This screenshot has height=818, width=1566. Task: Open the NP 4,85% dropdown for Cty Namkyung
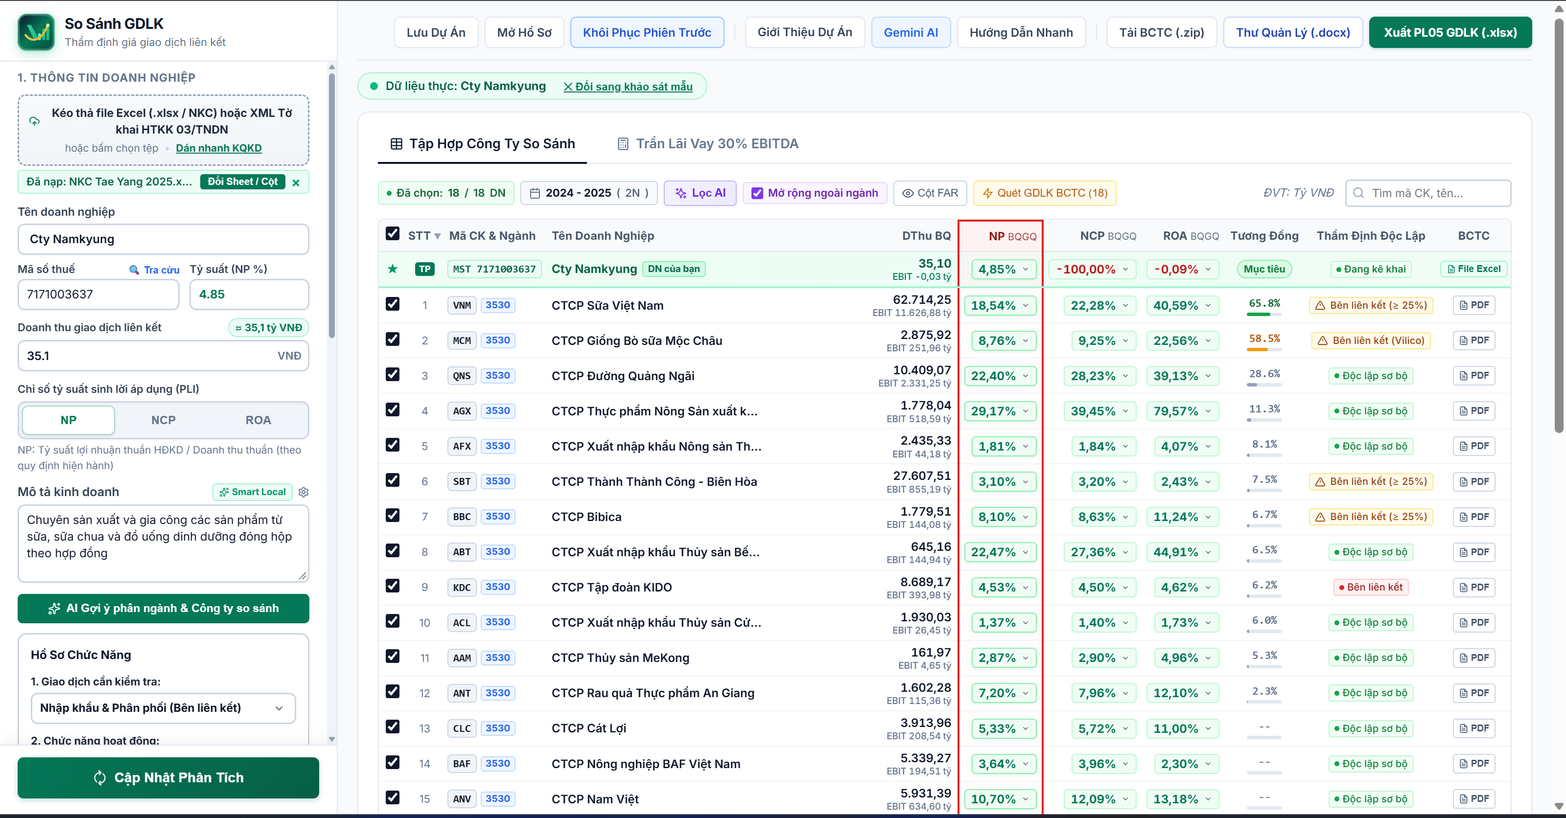(1004, 269)
